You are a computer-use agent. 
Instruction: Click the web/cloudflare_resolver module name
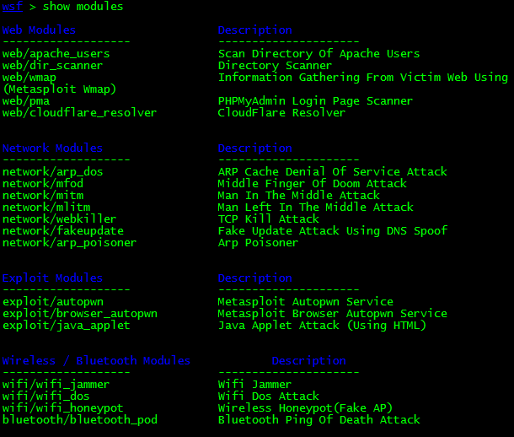point(79,113)
